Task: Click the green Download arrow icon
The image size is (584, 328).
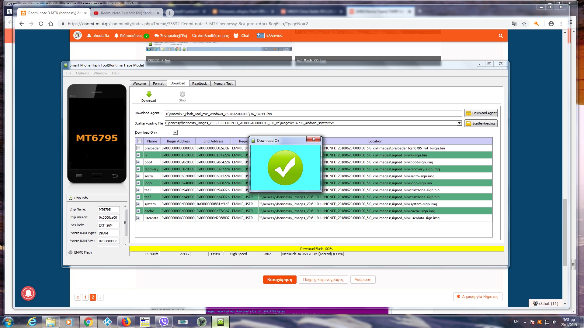Action: (x=149, y=94)
